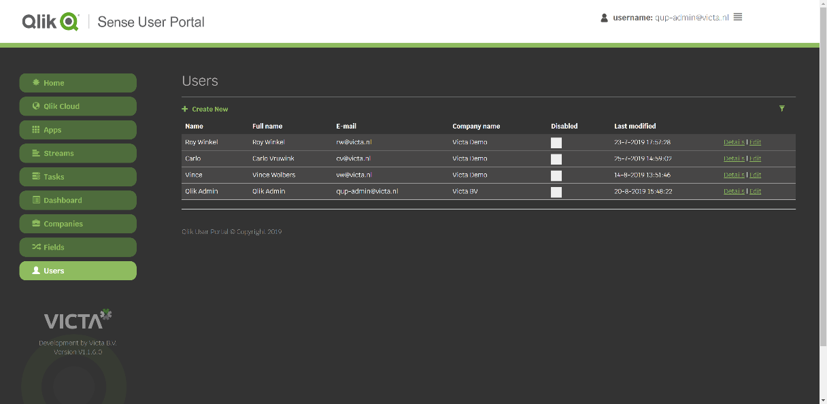The image size is (827, 404).
Task: Open Details for Roy Winkel
Action: point(734,142)
